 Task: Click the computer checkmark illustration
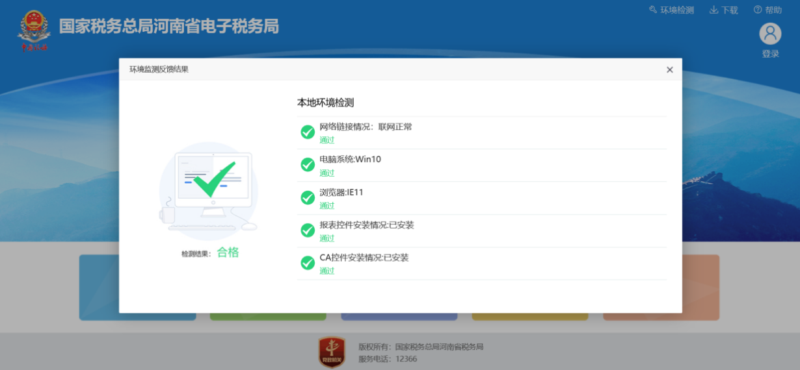point(208,187)
